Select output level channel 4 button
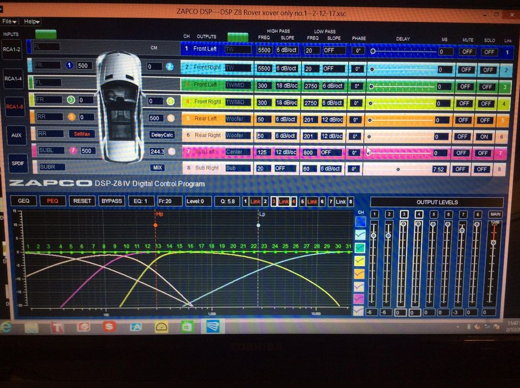 click(418, 214)
